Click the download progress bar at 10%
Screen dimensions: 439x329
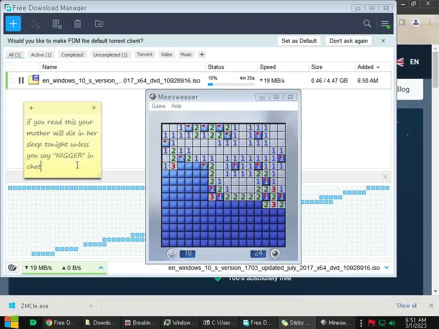coord(231,84)
